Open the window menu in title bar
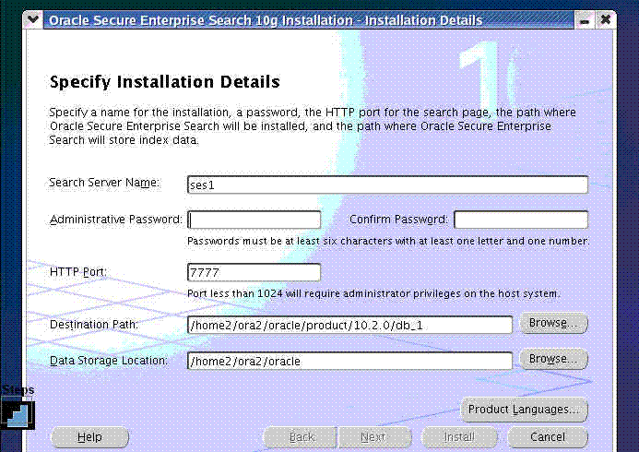 [x=32, y=19]
